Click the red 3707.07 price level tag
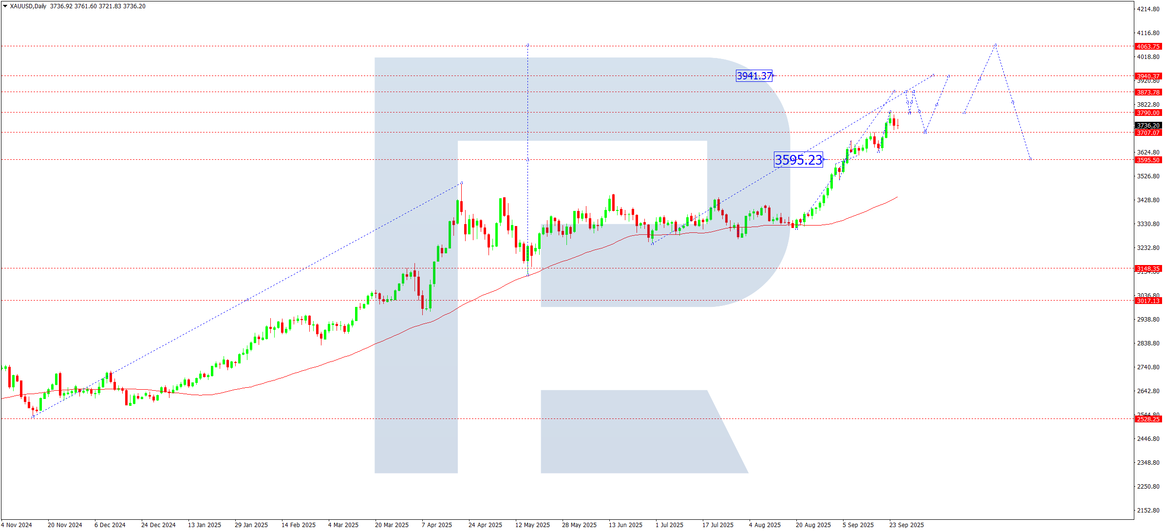1165x531 pixels. [1148, 133]
